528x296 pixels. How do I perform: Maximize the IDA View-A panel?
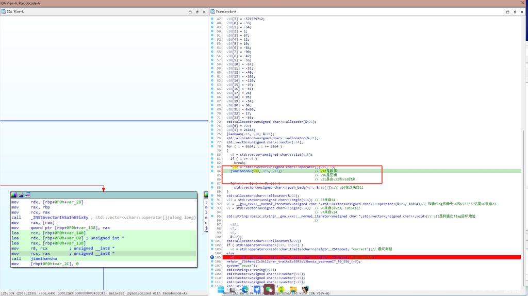[190, 12]
